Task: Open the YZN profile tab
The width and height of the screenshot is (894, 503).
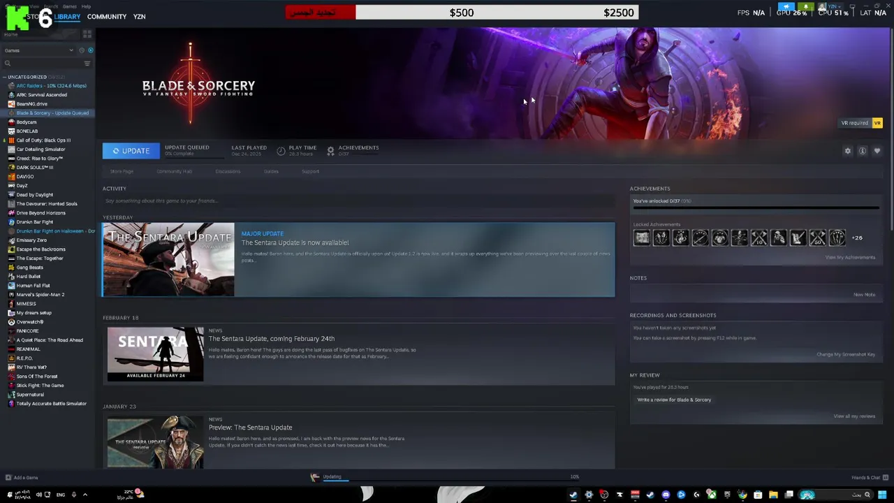Action: point(139,16)
